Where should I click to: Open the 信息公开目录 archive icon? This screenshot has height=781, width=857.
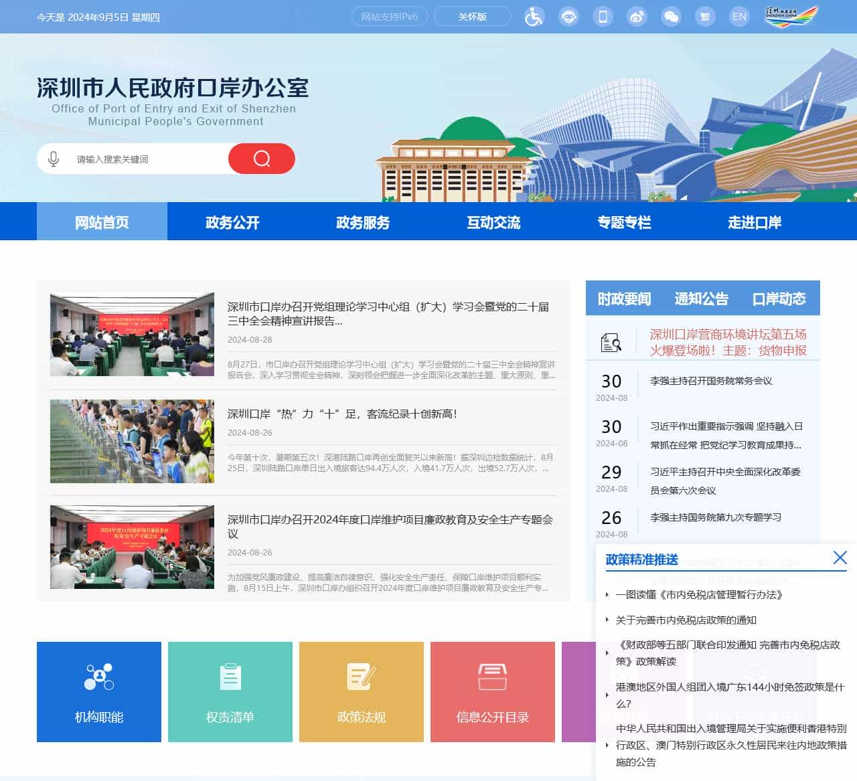pos(493,678)
